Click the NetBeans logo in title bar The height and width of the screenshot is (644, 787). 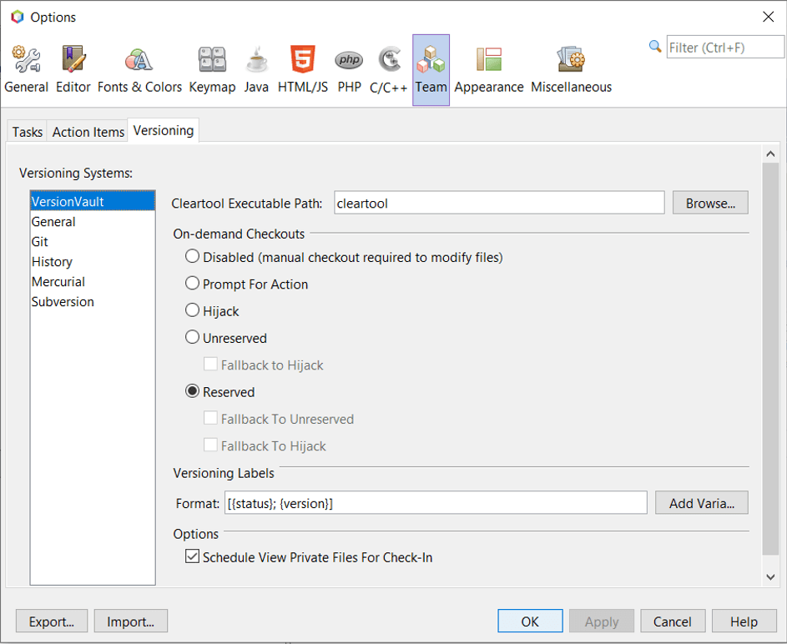(18, 17)
